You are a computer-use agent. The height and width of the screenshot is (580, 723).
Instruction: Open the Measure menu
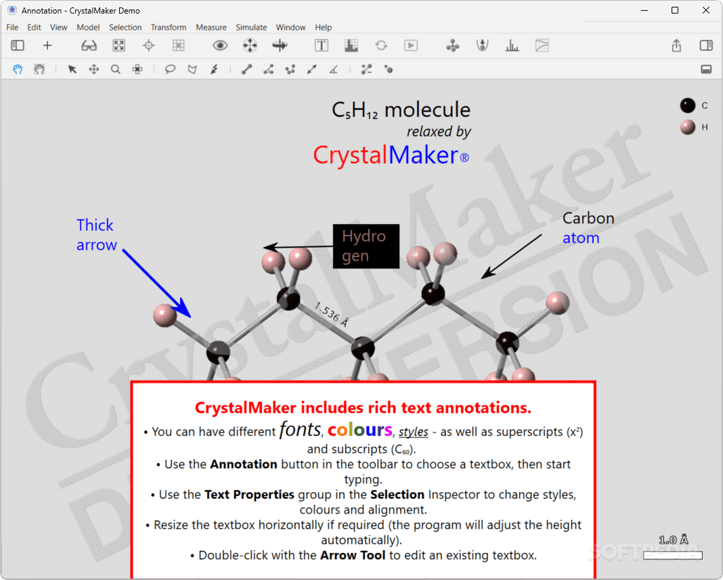[211, 27]
